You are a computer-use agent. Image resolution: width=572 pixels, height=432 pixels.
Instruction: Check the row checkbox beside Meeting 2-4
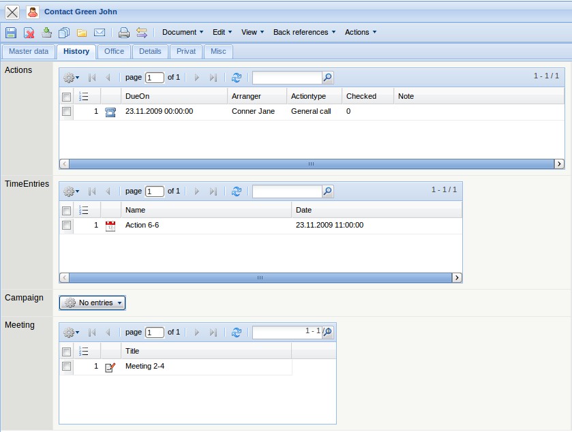66,366
